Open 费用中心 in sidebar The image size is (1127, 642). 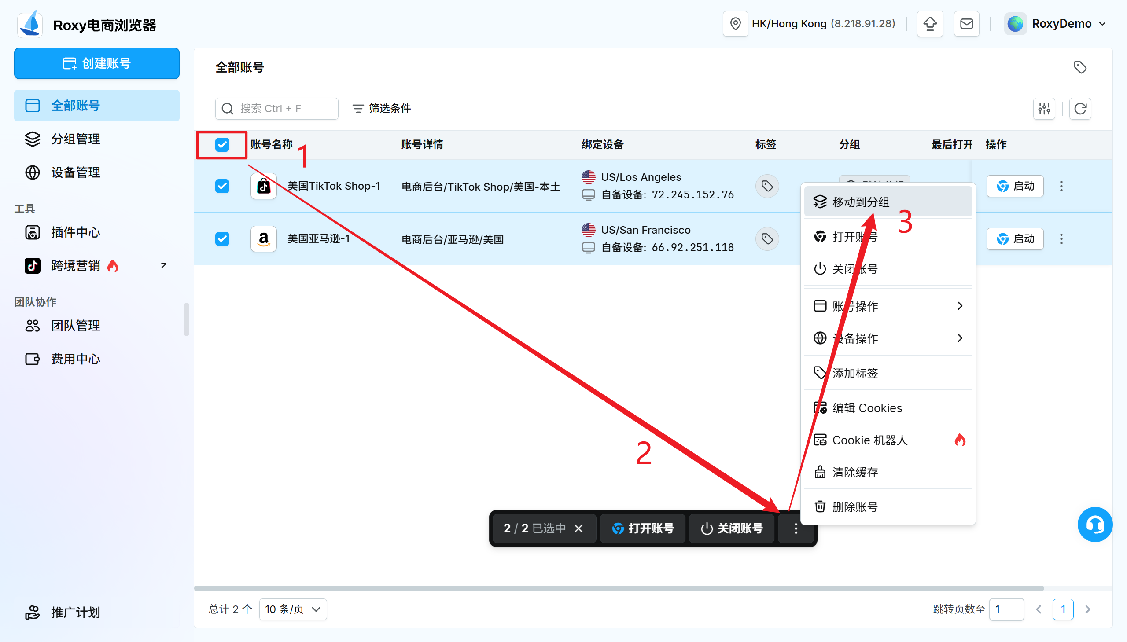[x=96, y=360]
